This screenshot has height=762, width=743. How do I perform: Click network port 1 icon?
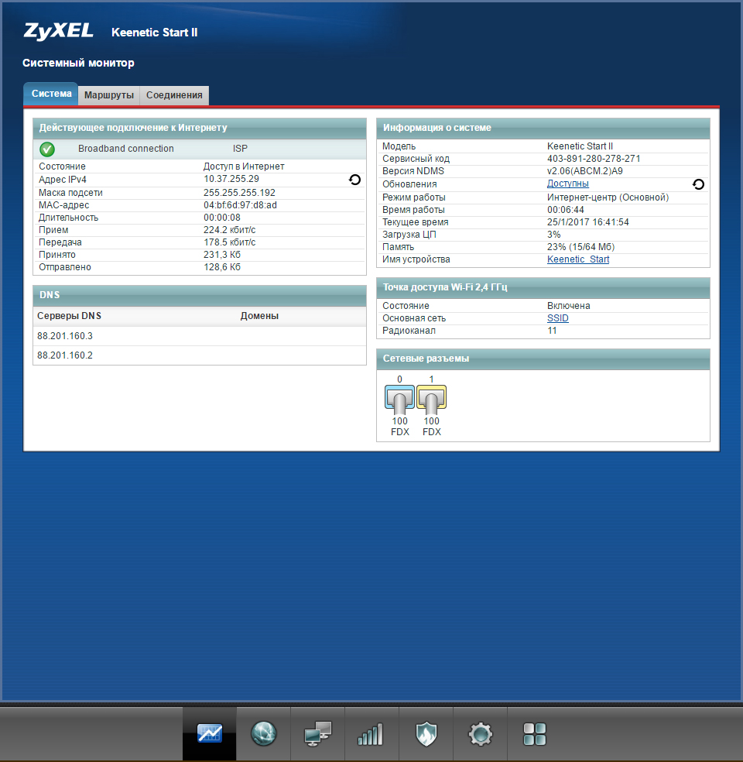432,399
